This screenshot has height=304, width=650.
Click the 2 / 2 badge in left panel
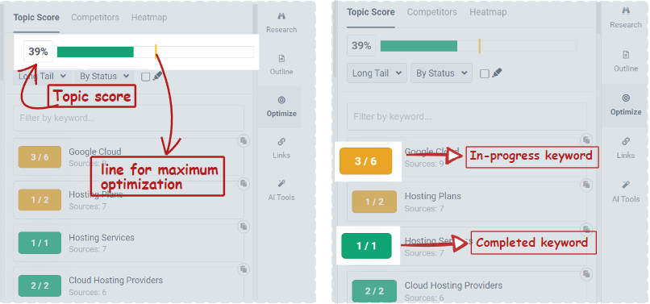click(40, 285)
